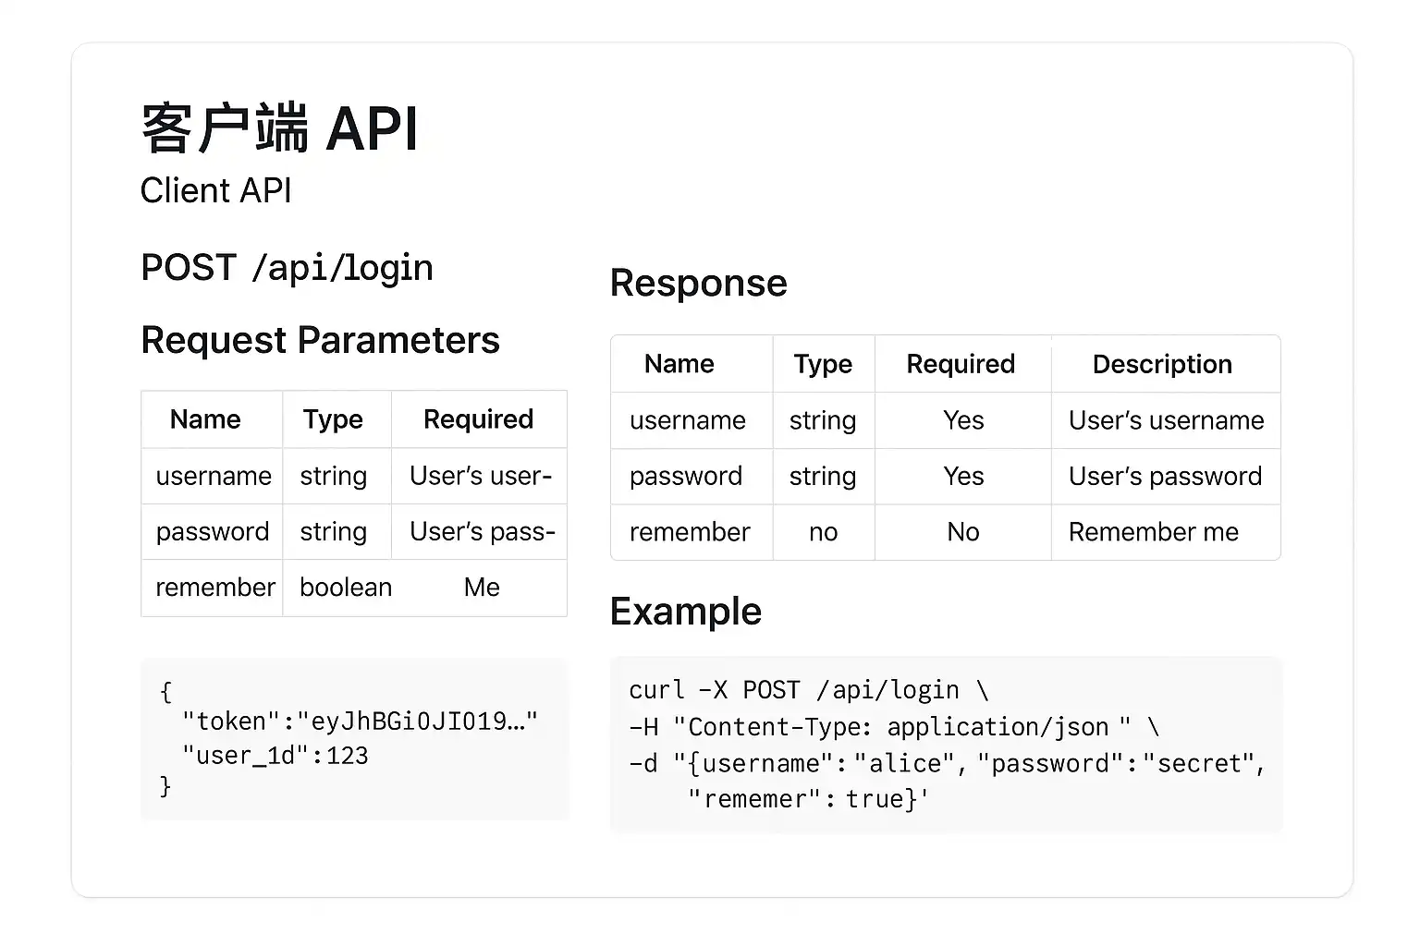This screenshot has width=1420, height=946.
Task: Click the 客户端 API main title
Action: point(279,128)
